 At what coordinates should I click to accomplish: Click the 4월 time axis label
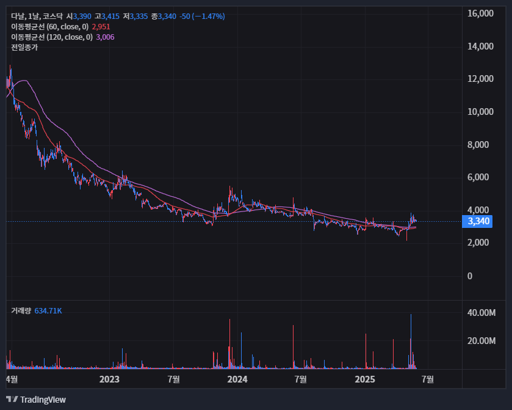12,379
